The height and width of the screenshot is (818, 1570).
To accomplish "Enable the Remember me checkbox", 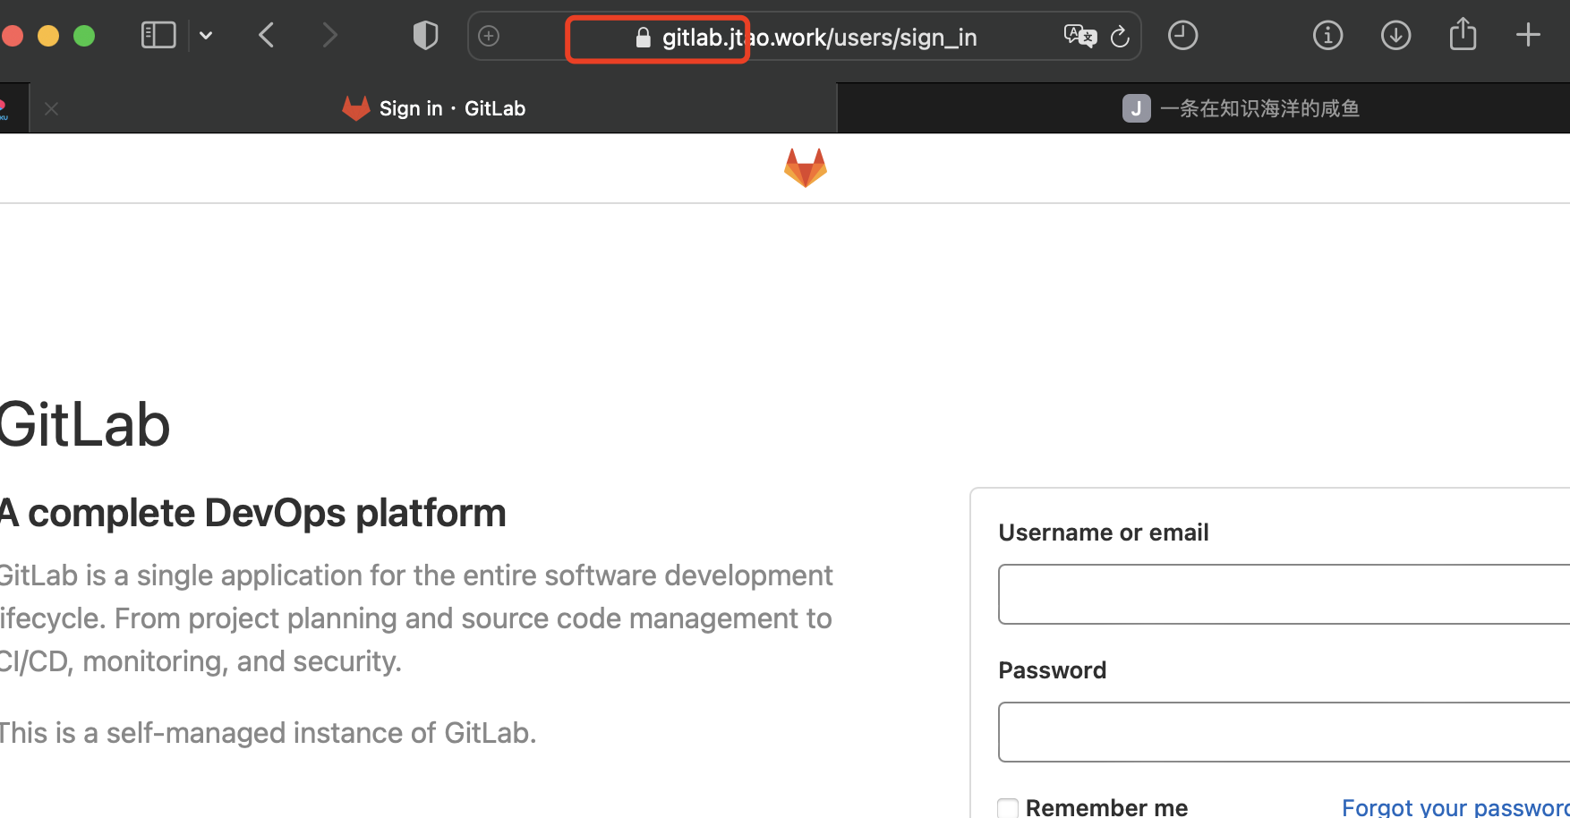I will (x=1009, y=807).
